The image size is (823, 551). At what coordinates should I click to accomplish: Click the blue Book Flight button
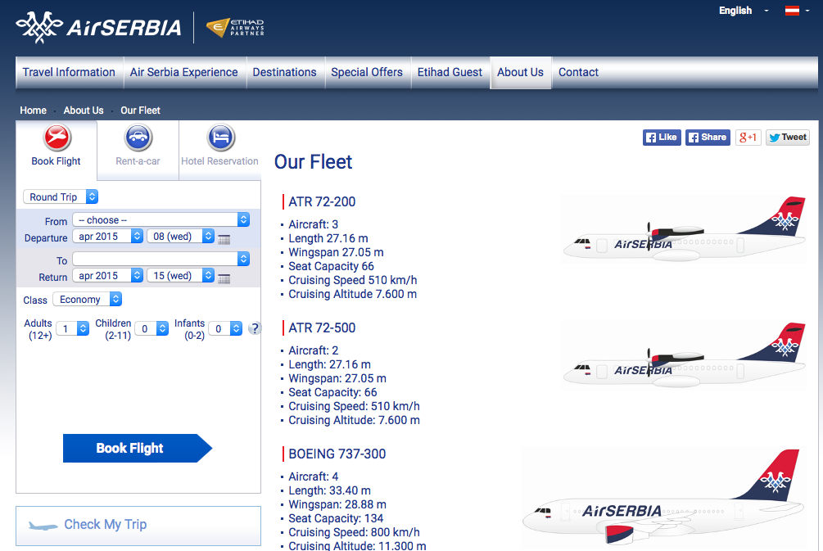point(138,448)
